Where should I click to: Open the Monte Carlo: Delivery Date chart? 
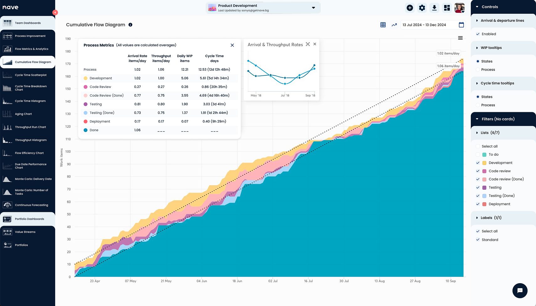click(x=33, y=179)
